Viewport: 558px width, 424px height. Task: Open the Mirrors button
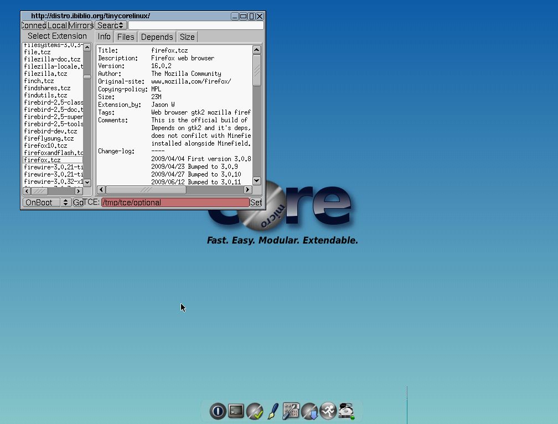click(81, 25)
